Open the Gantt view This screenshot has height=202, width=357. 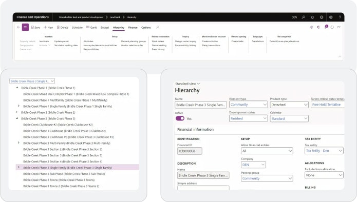pyautogui.click(x=91, y=28)
